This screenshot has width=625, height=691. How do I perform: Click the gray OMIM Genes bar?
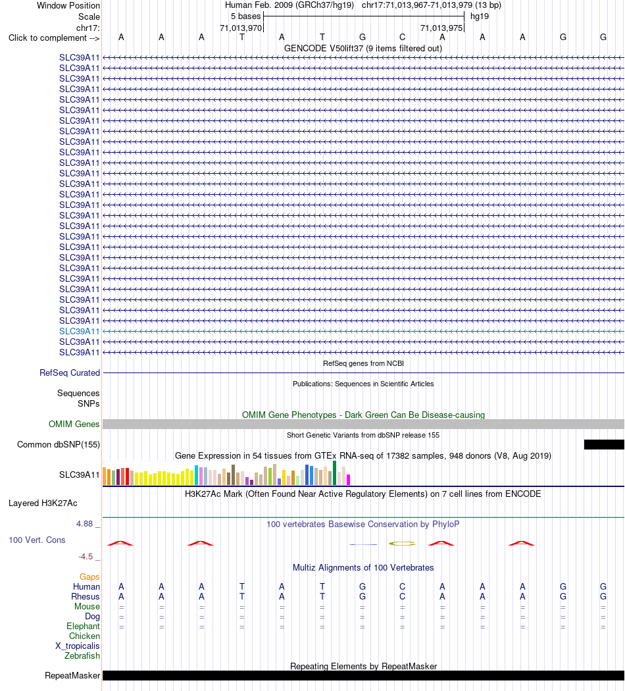(x=363, y=424)
